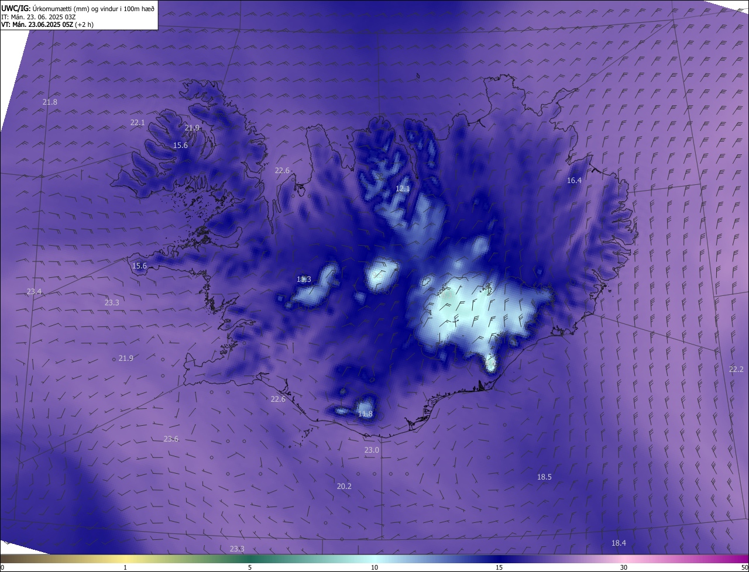Click the color scale tick label 0

[2, 568]
